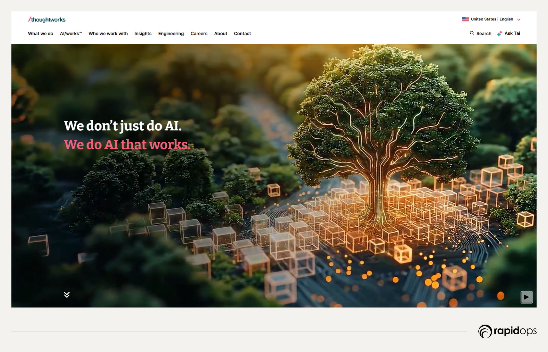This screenshot has width=548, height=352.
Task: Click the search magnifier icon
Action: pyautogui.click(x=472, y=33)
